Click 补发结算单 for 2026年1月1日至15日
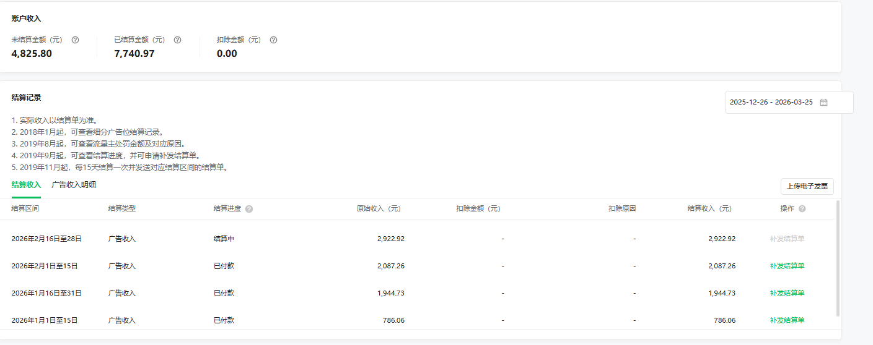The width and height of the screenshot is (873, 345). [787, 320]
